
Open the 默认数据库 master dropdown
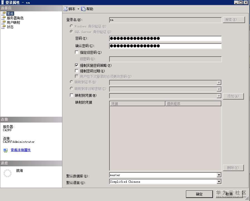(x=219, y=175)
